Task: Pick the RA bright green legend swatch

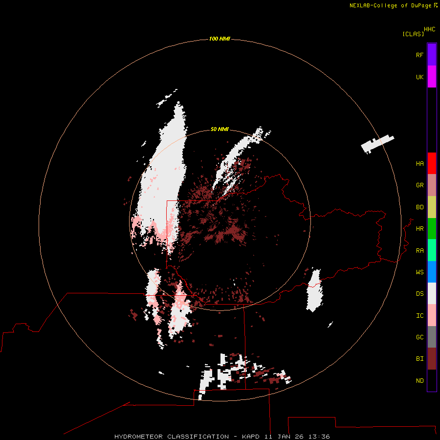Action: tap(432, 250)
